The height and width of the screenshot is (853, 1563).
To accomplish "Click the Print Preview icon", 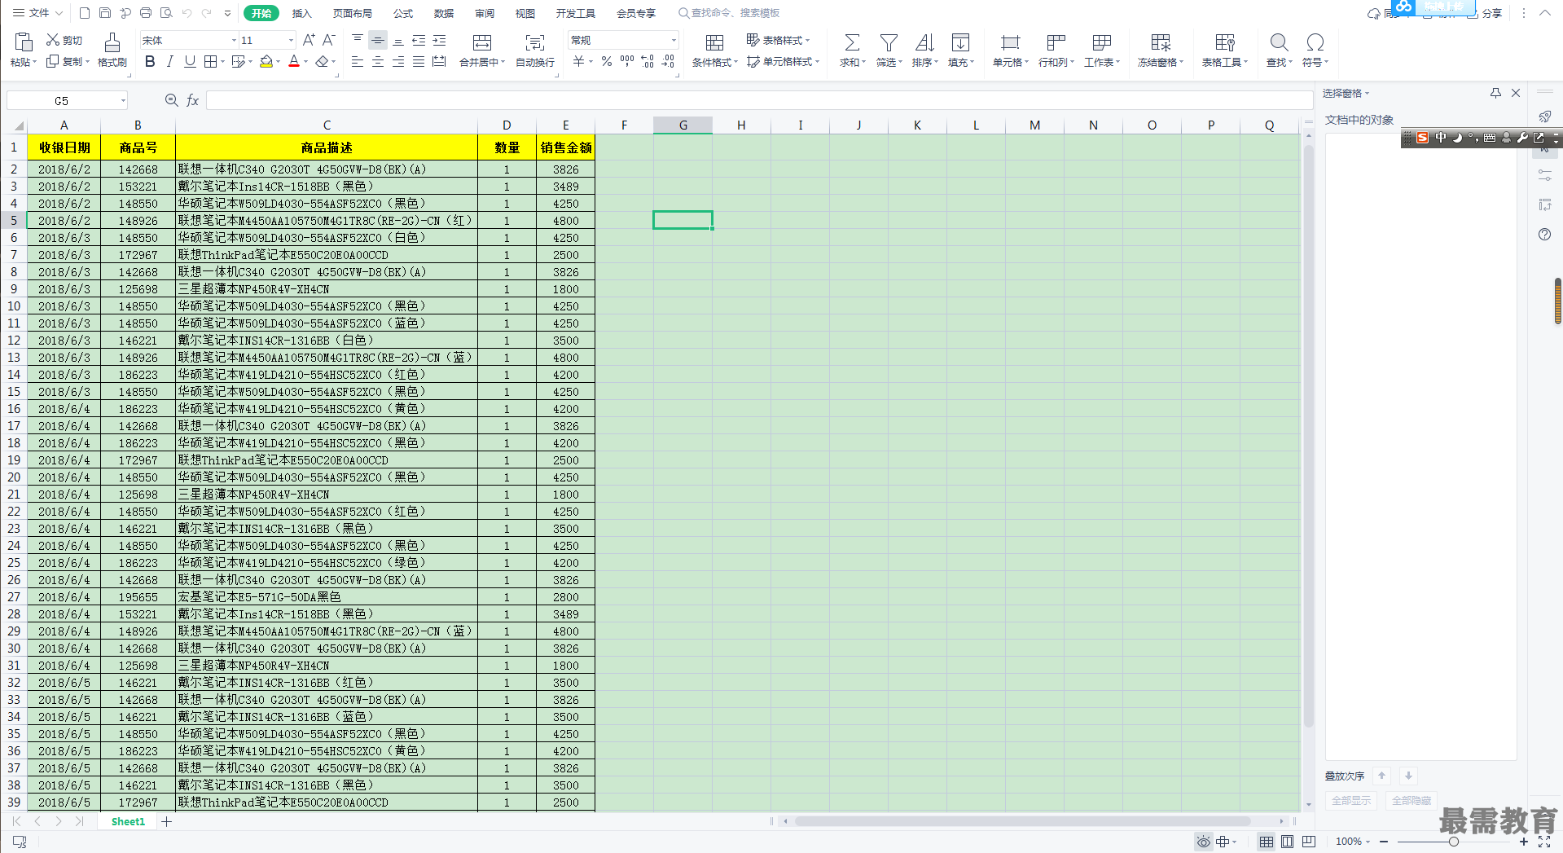I will point(166,13).
